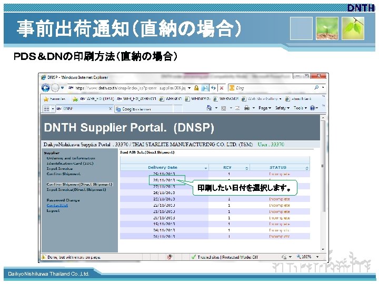Select delivery date 25/11/2013
This screenshot has height=284, width=379.
(164, 199)
